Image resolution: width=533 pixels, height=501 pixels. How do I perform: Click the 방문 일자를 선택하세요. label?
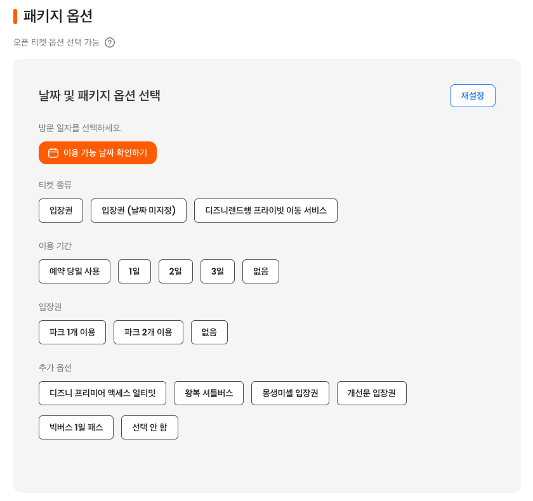[80, 128]
